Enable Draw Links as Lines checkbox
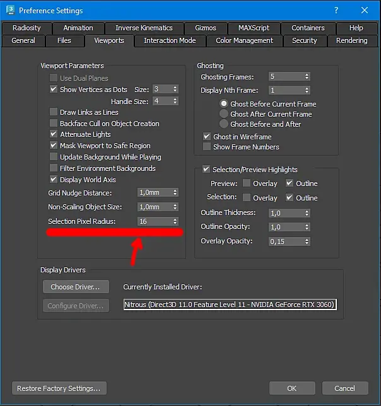This screenshot has height=406, width=381. tap(54, 112)
